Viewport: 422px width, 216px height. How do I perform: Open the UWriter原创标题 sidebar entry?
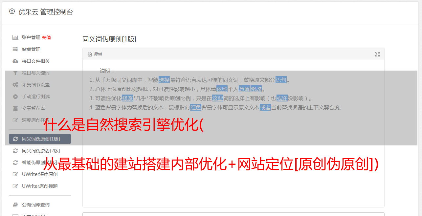pyautogui.click(x=40, y=186)
